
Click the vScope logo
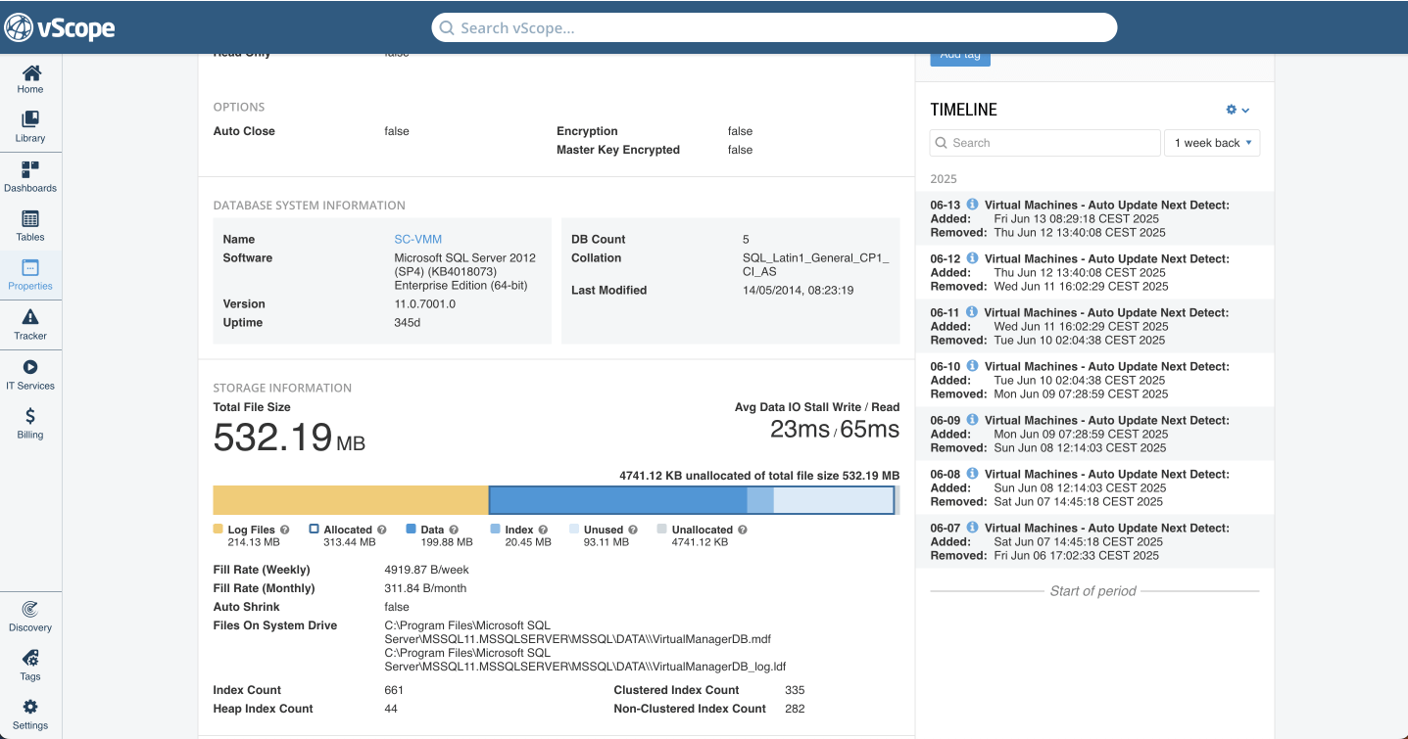point(59,27)
